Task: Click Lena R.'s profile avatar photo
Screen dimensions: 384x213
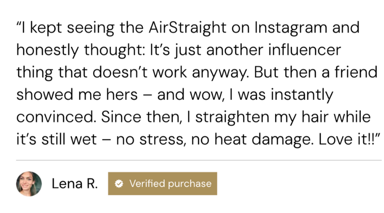Action: pos(29,184)
